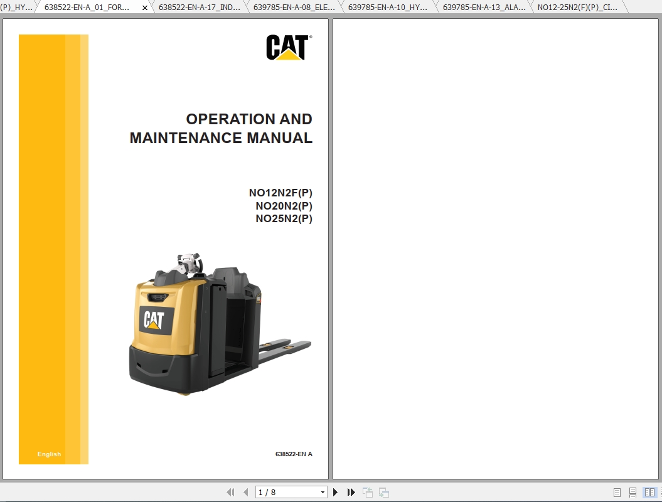Rotate the page counterclockwise
The height and width of the screenshot is (502, 662).
point(368,492)
